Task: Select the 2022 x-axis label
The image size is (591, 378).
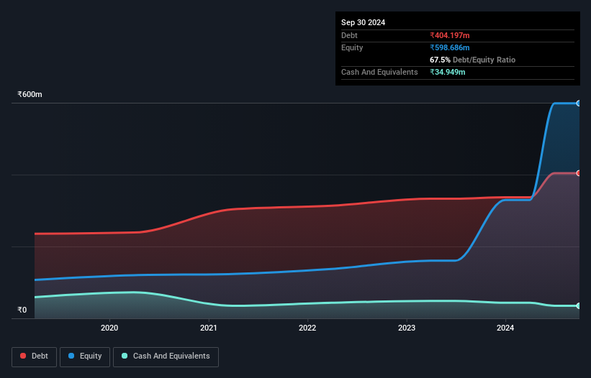Action: 307,328
